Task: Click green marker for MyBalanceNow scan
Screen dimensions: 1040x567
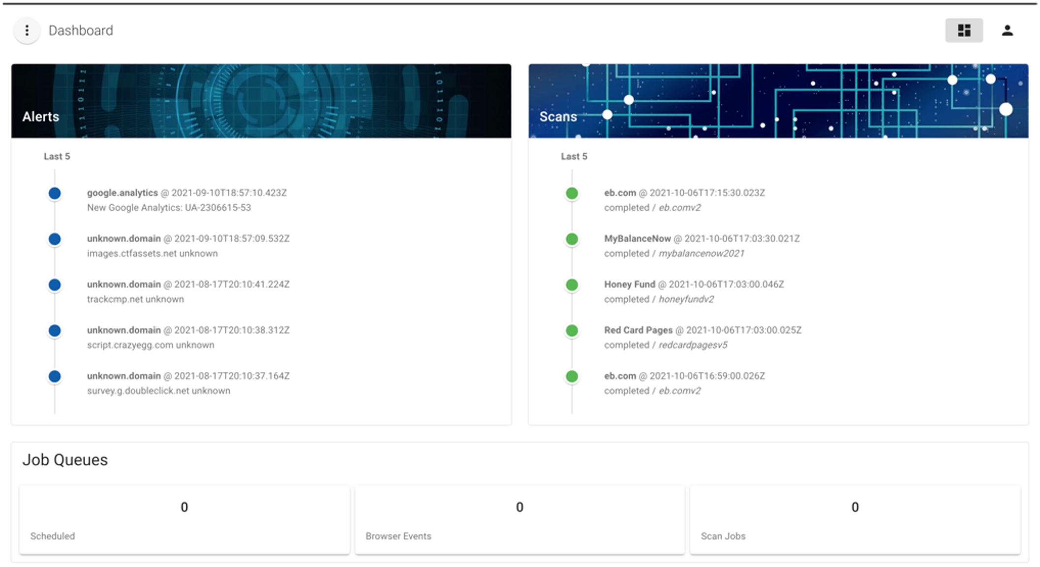Action: pos(572,239)
